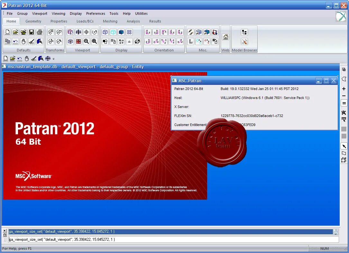Click into the command line input field

coord(174,239)
